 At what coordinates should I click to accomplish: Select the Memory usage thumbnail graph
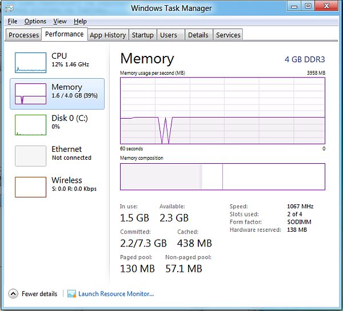tap(30, 94)
